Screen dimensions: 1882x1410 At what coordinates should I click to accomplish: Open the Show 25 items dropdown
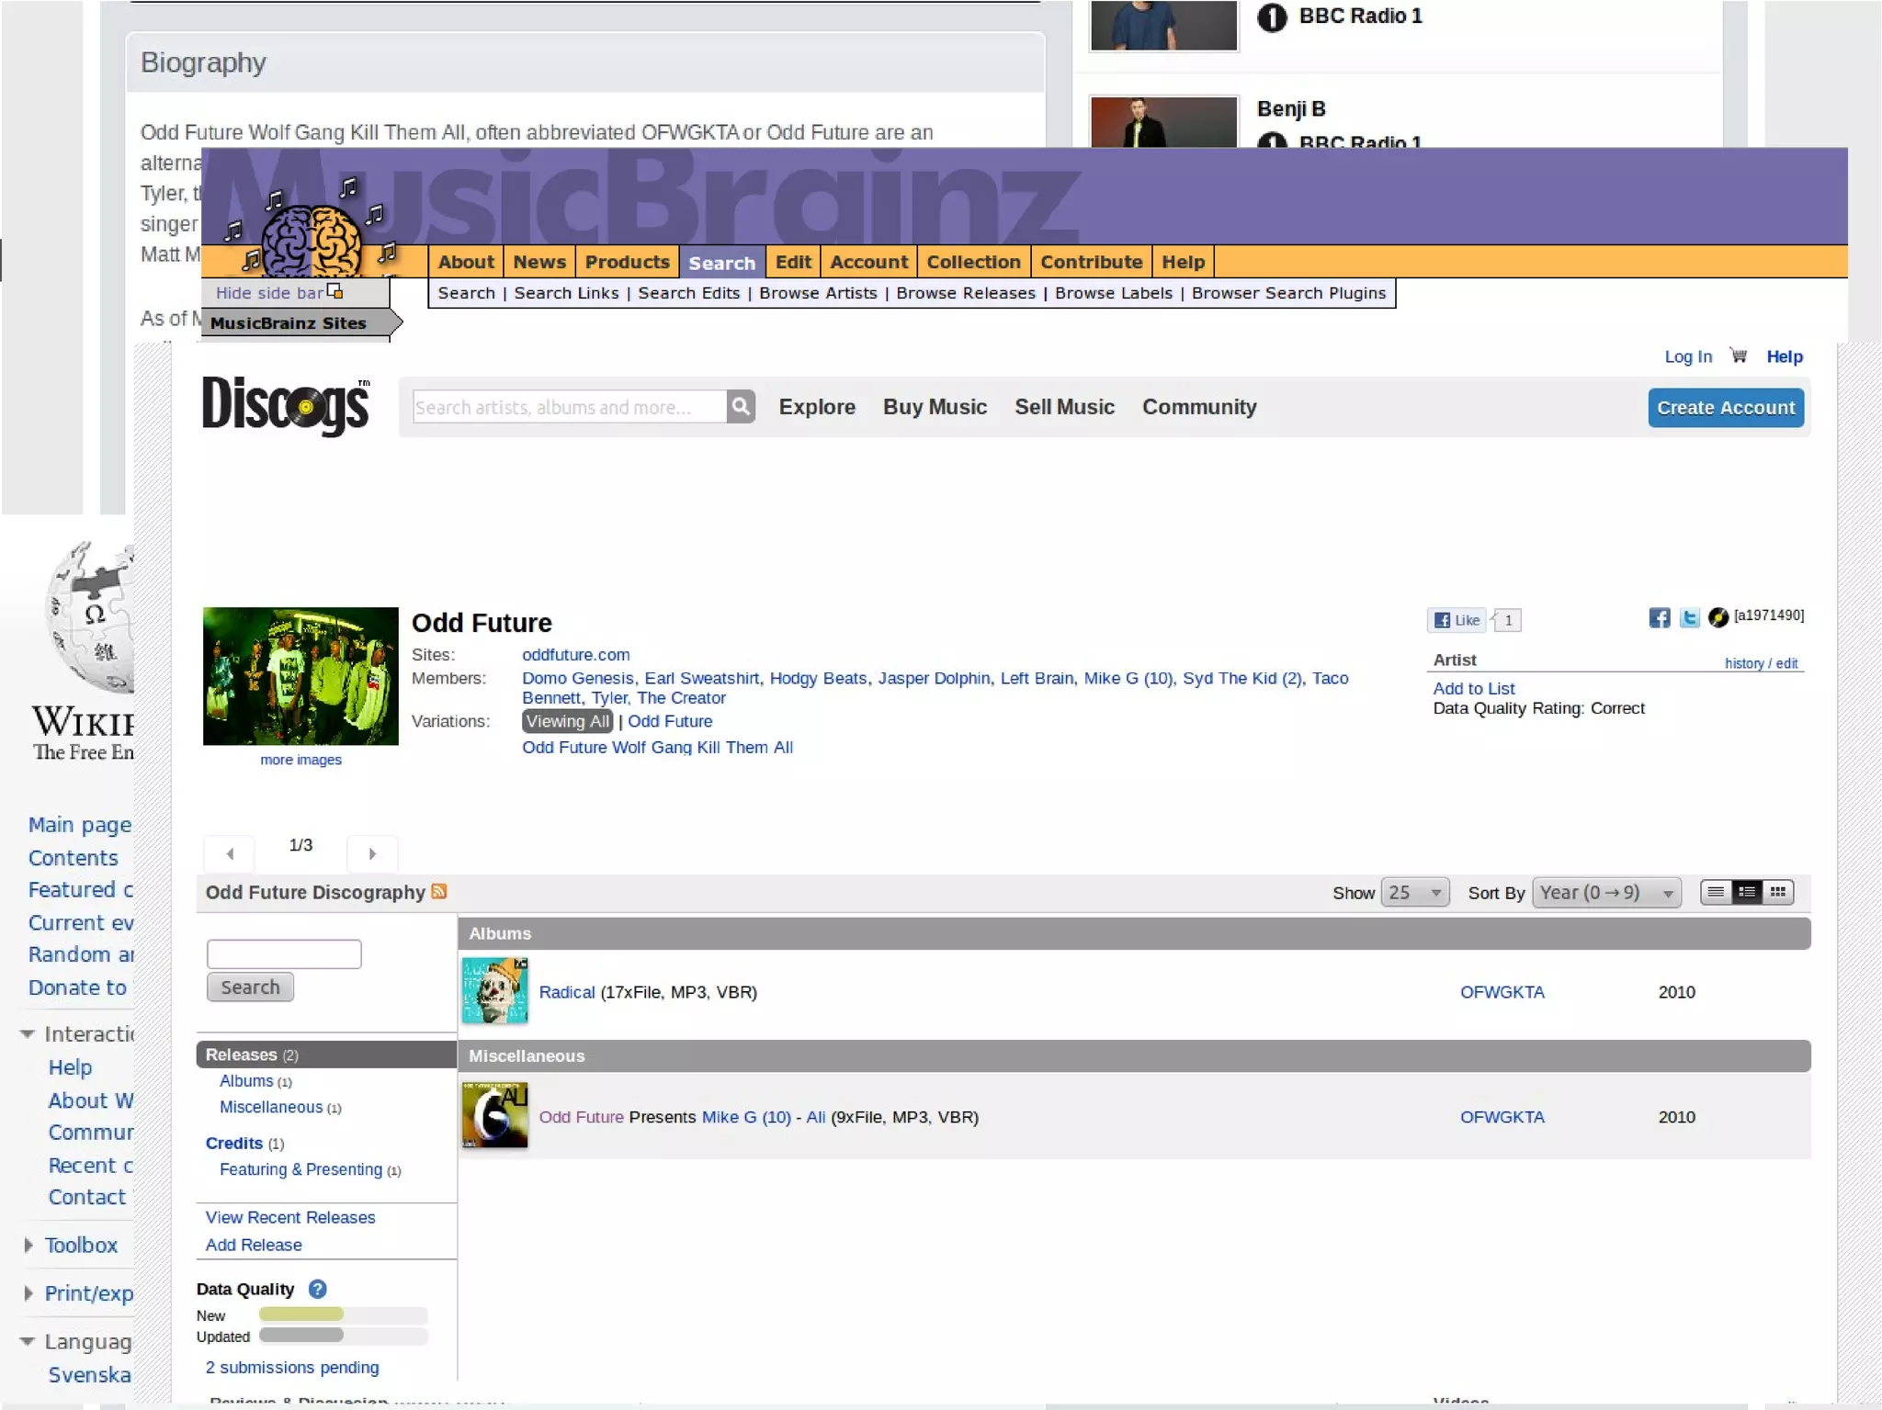click(1414, 892)
